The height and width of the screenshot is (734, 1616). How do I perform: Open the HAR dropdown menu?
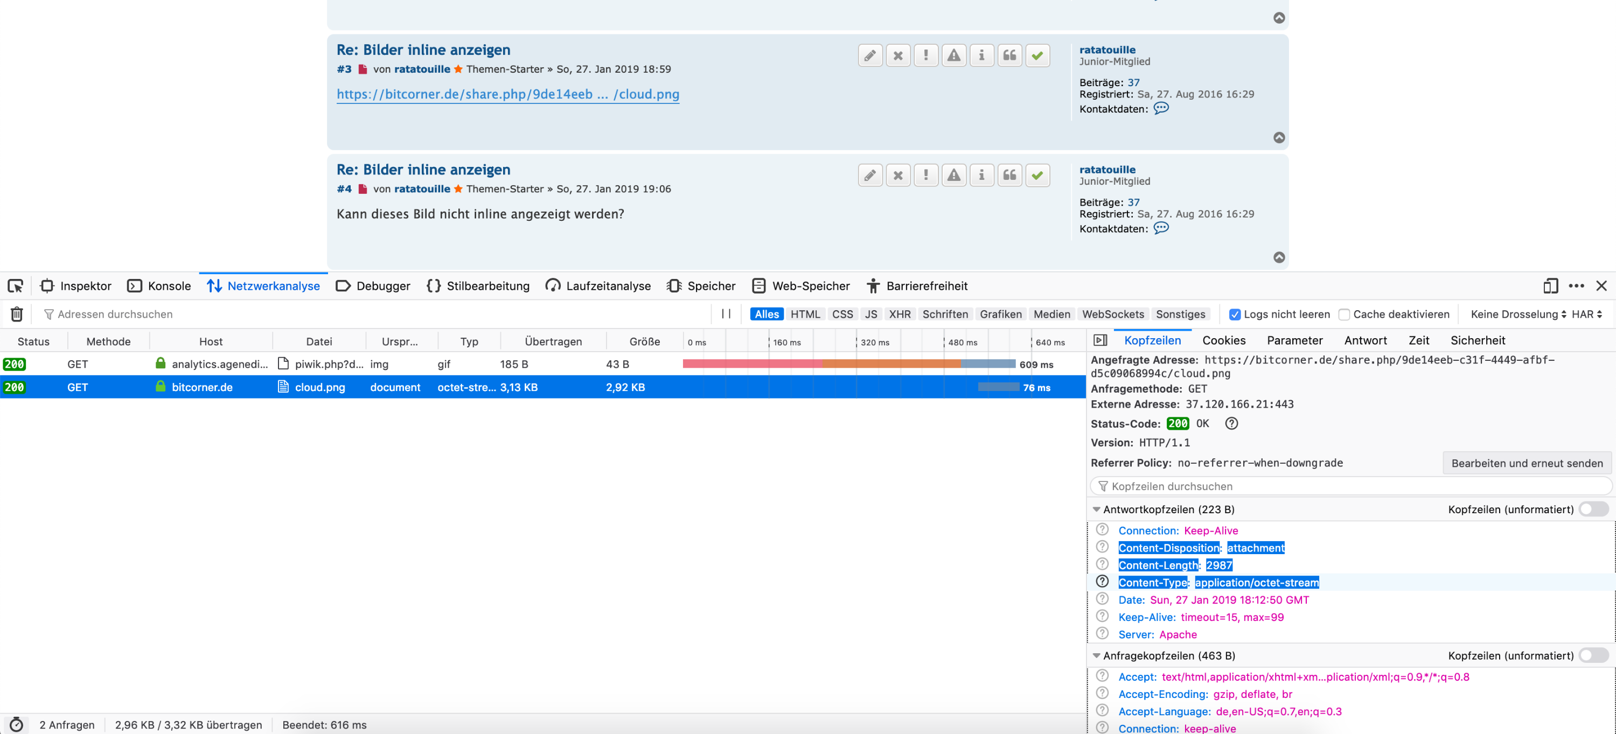click(1586, 314)
